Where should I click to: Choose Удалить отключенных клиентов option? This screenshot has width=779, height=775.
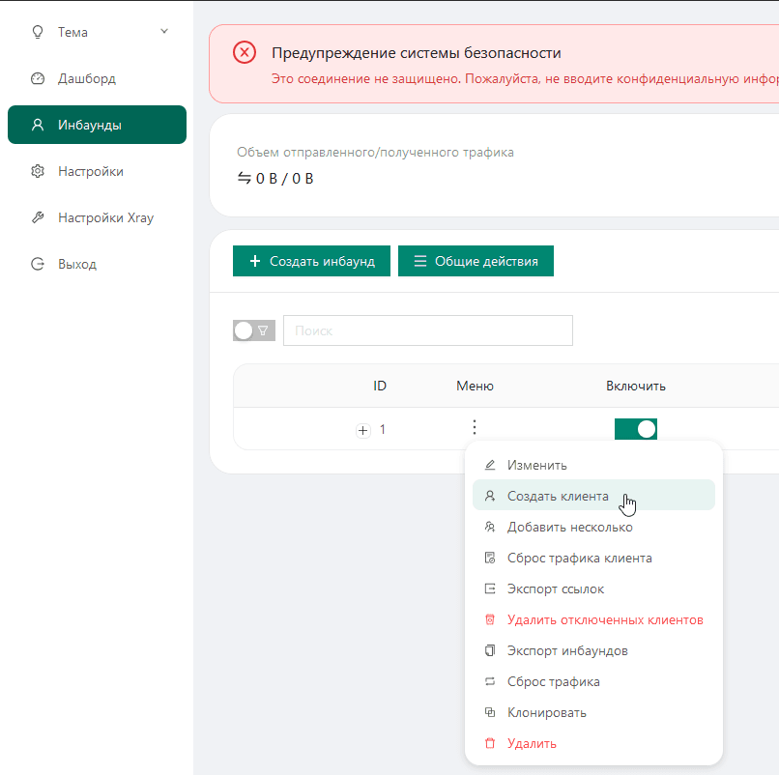tap(604, 620)
